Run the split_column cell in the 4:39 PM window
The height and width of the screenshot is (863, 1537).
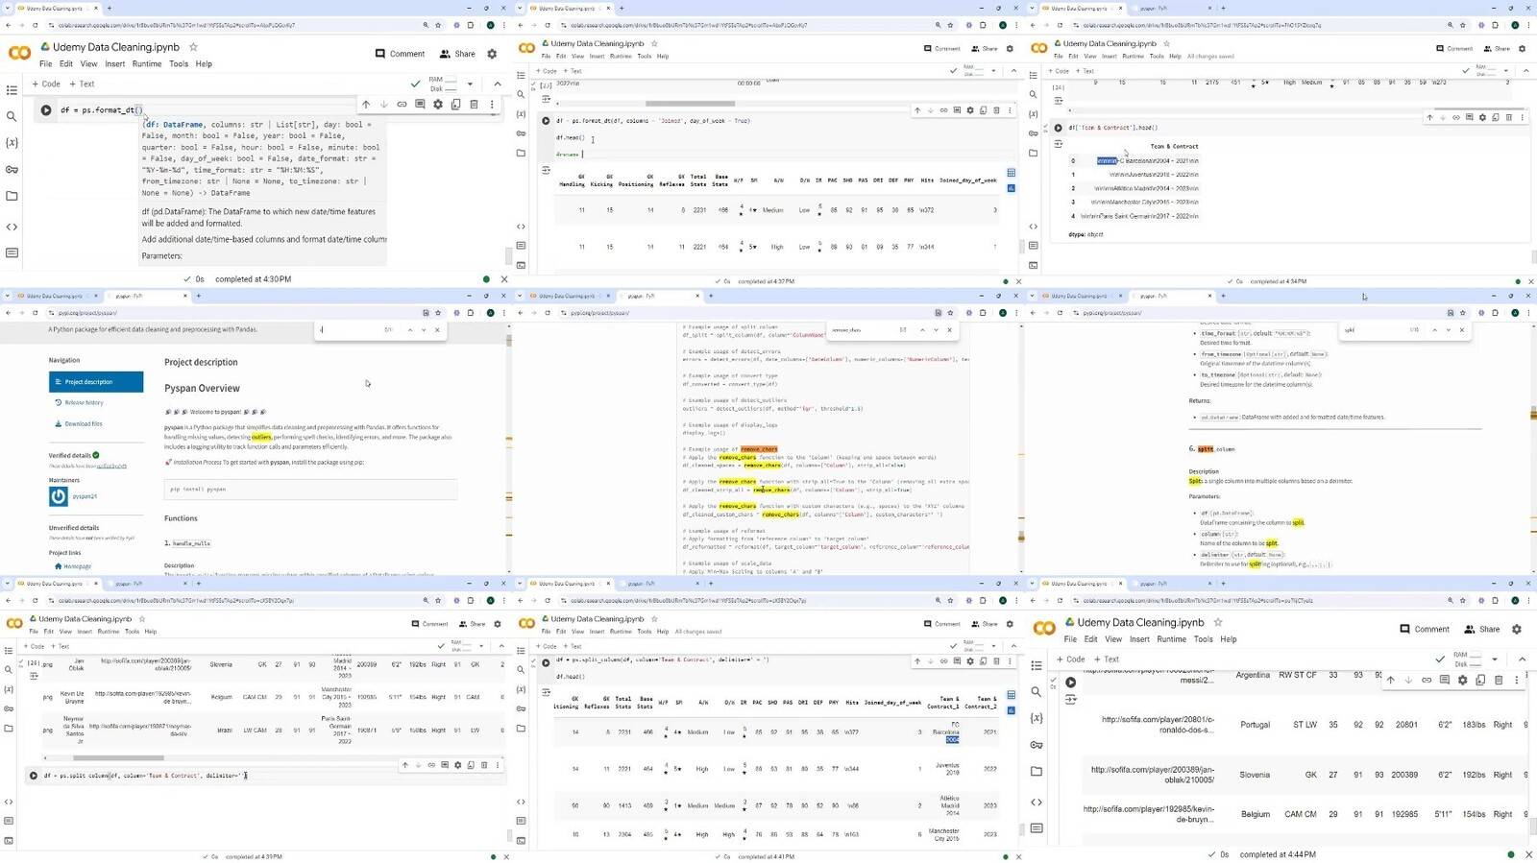[x=34, y=776]
